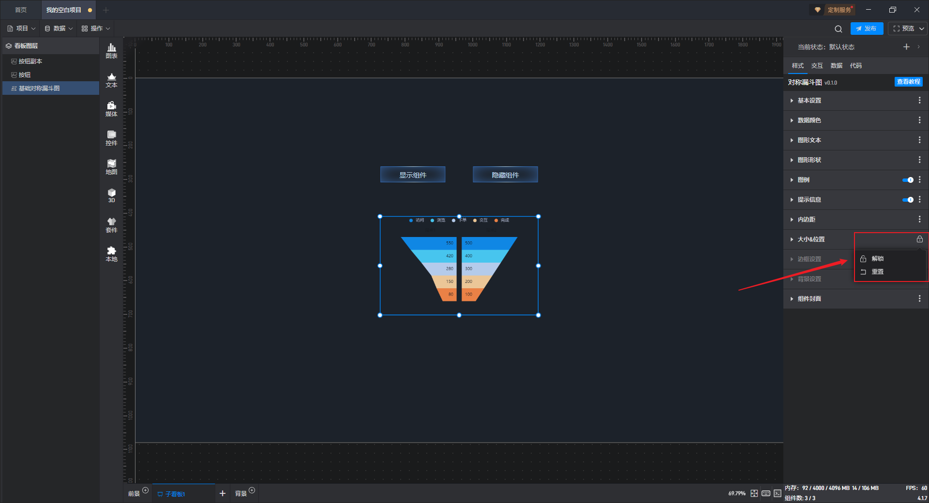This screenshot has height=503, width=929.
Task: Open the 3D components panel
Action: (111, 195)
